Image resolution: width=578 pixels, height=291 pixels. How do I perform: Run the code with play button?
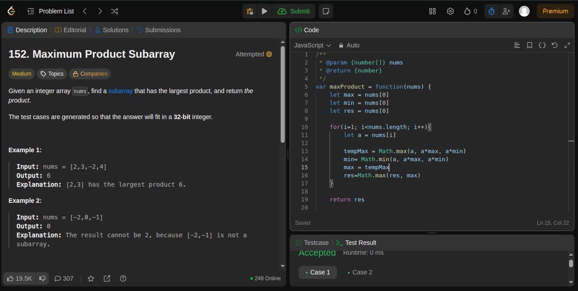(x=264, y=11)
